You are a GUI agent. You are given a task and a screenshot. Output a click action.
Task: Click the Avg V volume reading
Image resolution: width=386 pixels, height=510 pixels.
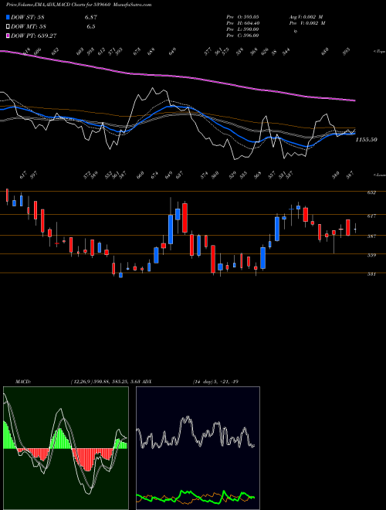306,16
